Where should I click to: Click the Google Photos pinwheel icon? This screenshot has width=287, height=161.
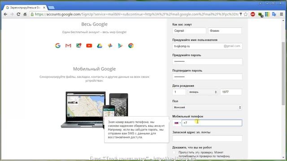110,46
